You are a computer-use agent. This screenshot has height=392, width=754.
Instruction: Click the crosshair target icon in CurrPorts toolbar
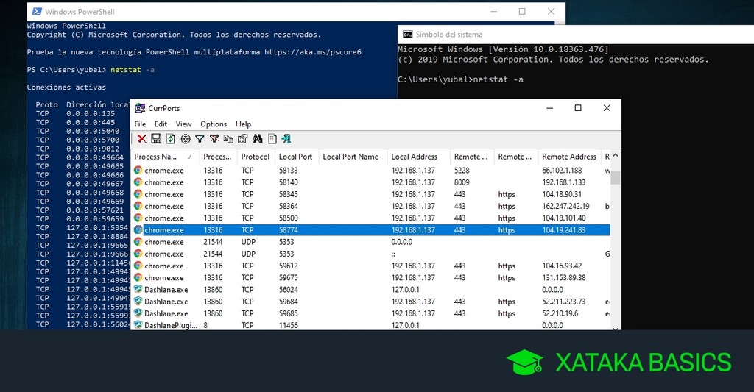185,139
